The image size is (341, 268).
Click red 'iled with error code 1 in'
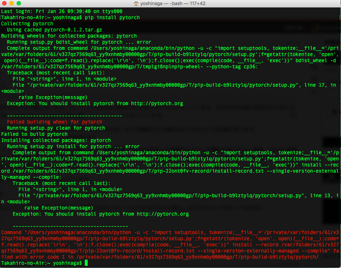click(x=37, y=257)
